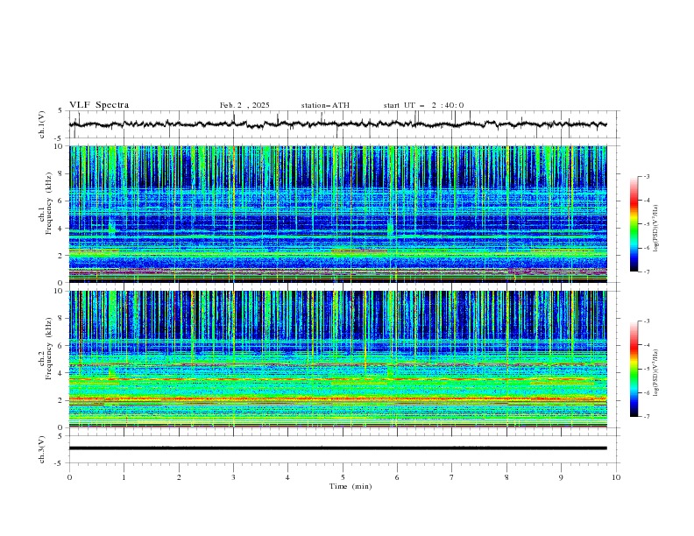Click time axis tick label "0"

click(69, 477)
